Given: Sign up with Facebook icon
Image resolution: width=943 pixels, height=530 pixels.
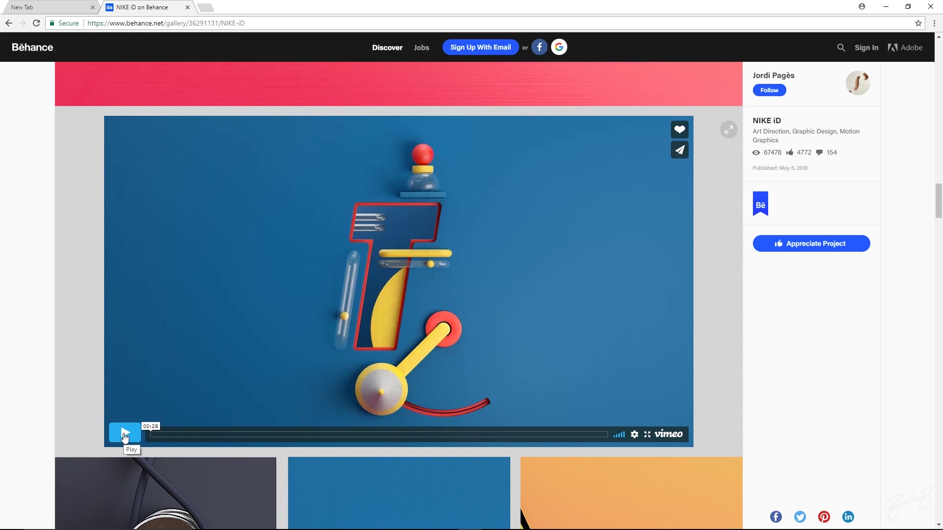Looking at the screenshot, I should pos(539,47).
